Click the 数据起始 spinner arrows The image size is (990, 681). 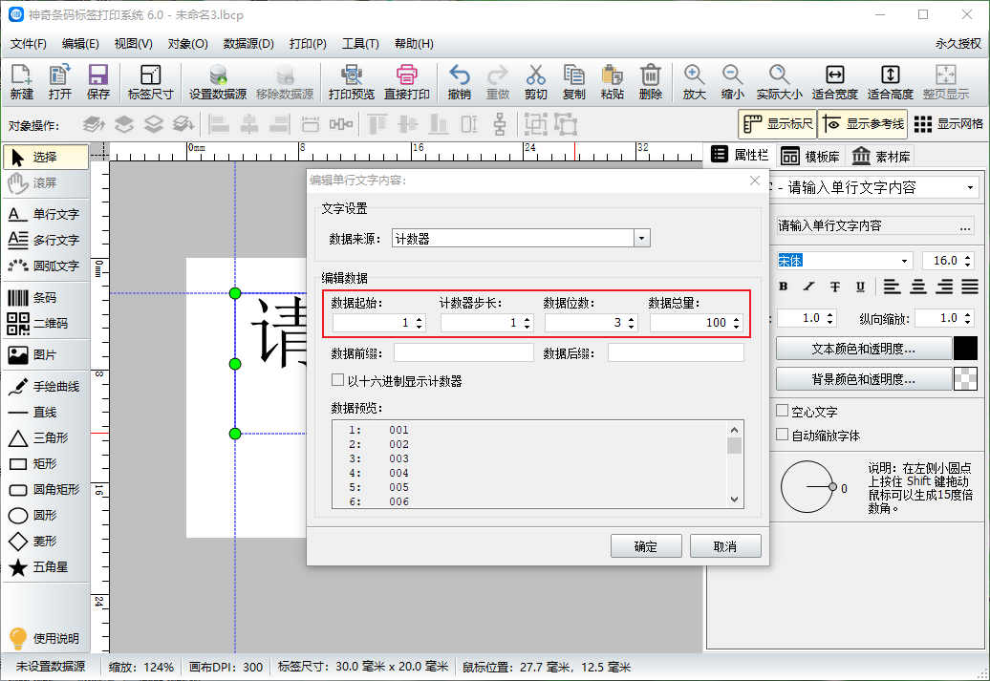[420, 323]
